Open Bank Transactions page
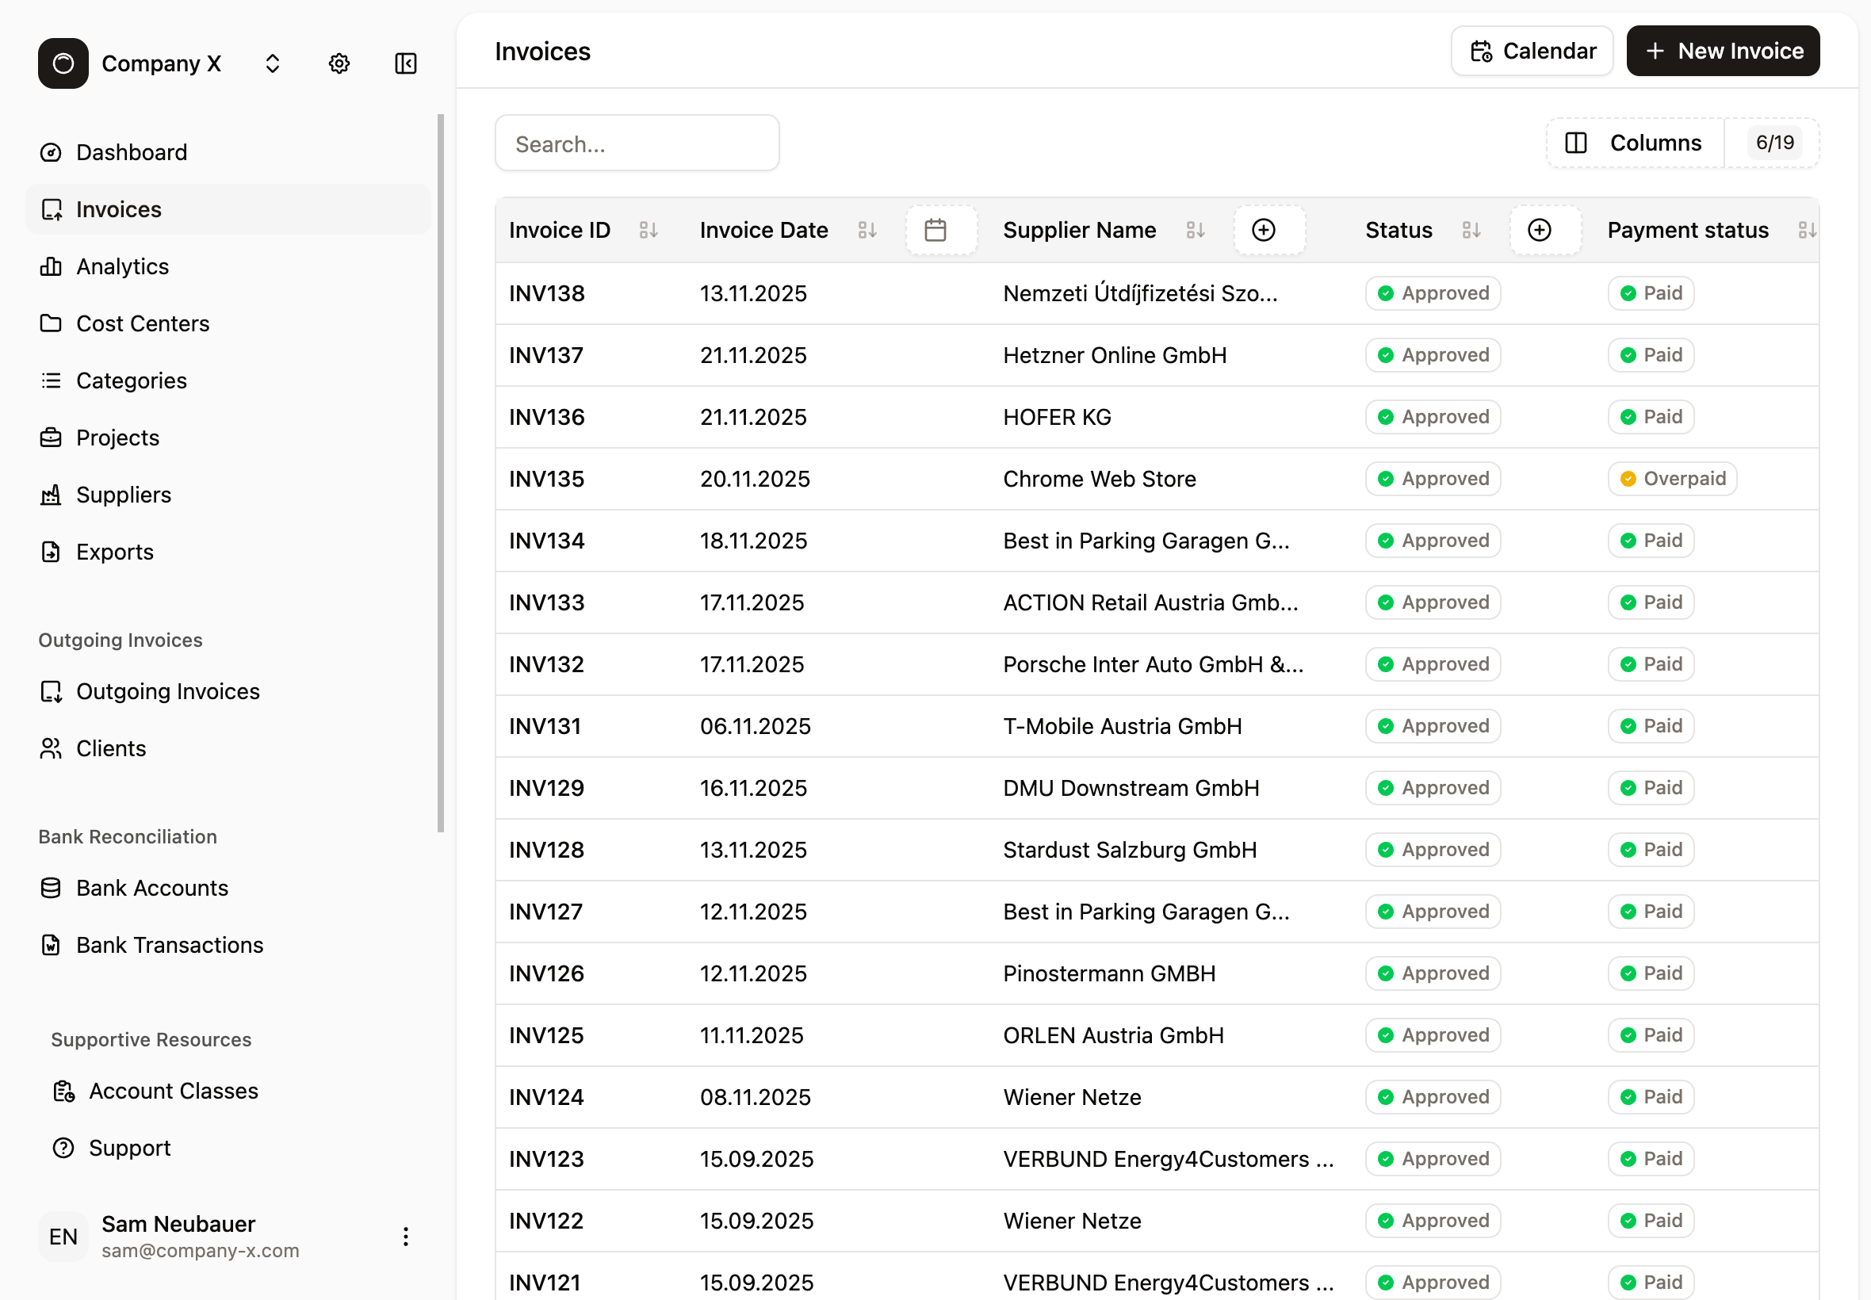 [x=170, y=945]
